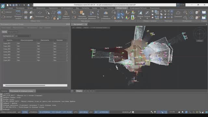Click the Экспорт point cloud button
The height and width of the screenshot is (117, 208).
[x=6, y=17]
